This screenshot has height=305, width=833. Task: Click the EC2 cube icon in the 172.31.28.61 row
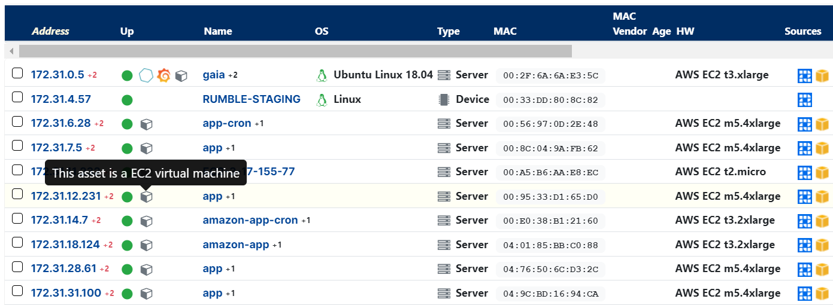pos(146,269)
